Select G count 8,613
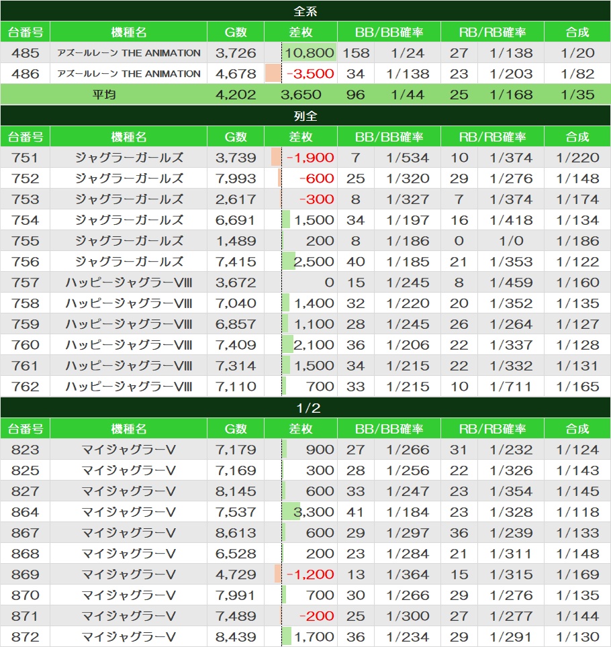This screenshot has width=611, height=647. coord(236,533)
